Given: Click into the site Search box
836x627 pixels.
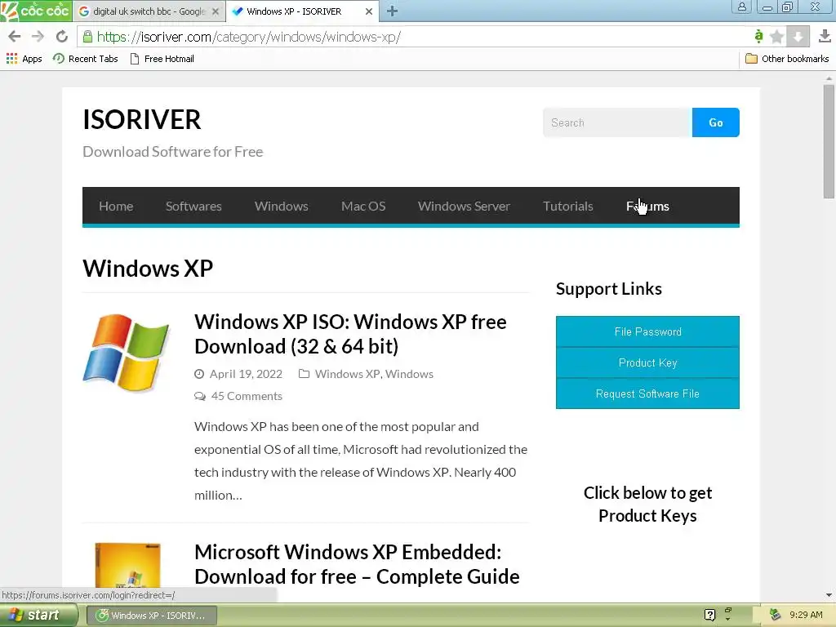Looking at the screenshot, I should 617,122.
